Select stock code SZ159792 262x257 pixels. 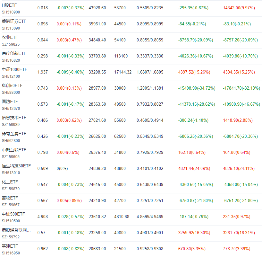click(x=11, y=237)
